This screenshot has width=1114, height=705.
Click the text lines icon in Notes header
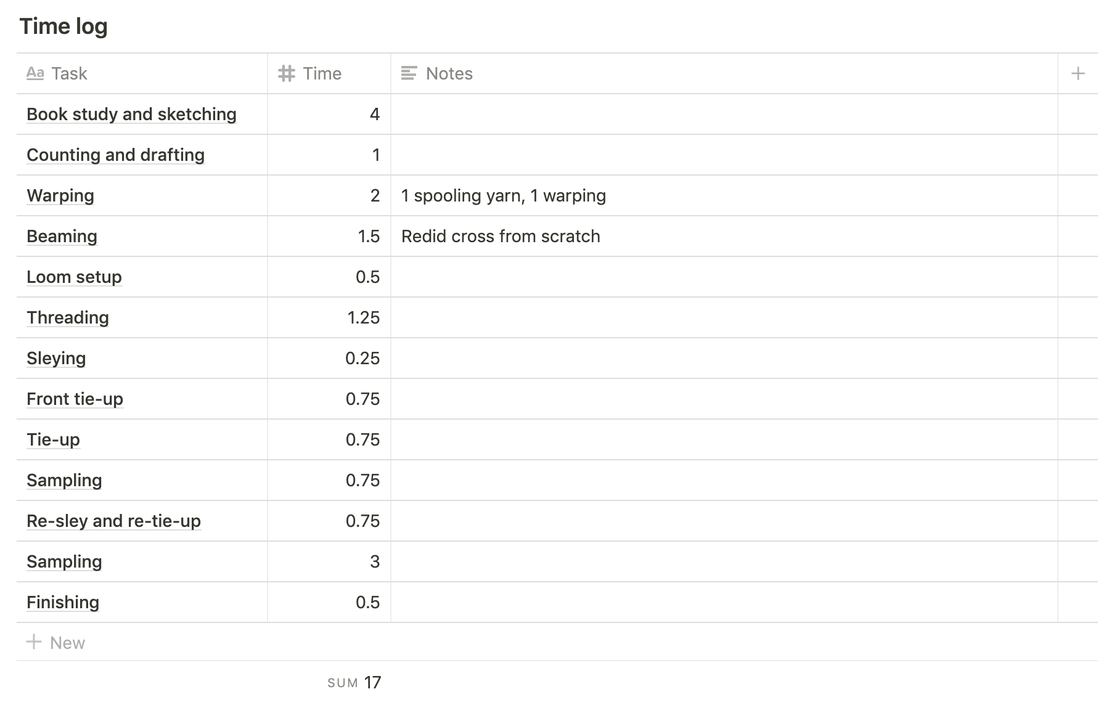click(409, 74)
